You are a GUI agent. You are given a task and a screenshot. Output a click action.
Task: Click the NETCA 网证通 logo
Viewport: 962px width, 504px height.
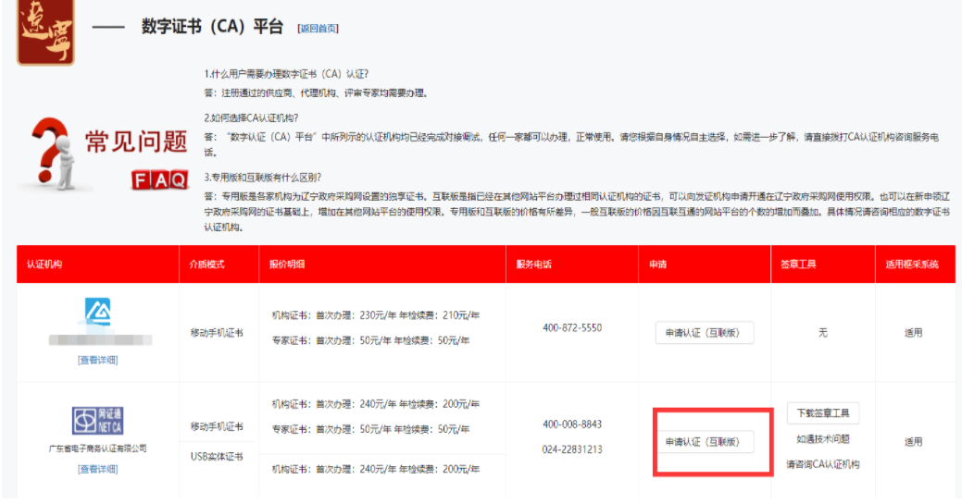(98, 421)
